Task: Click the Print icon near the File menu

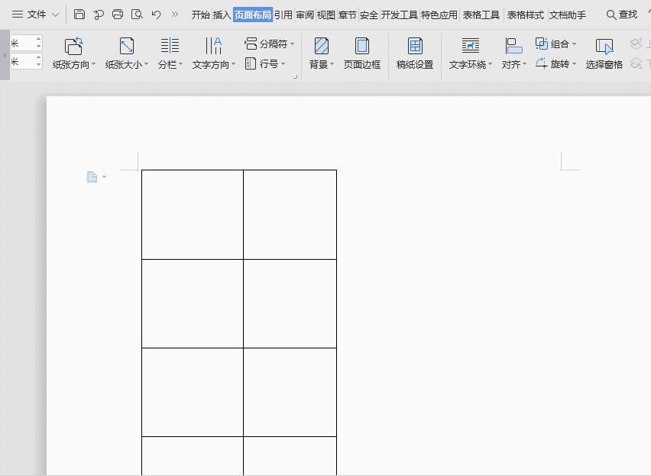Action: point(117,14)
